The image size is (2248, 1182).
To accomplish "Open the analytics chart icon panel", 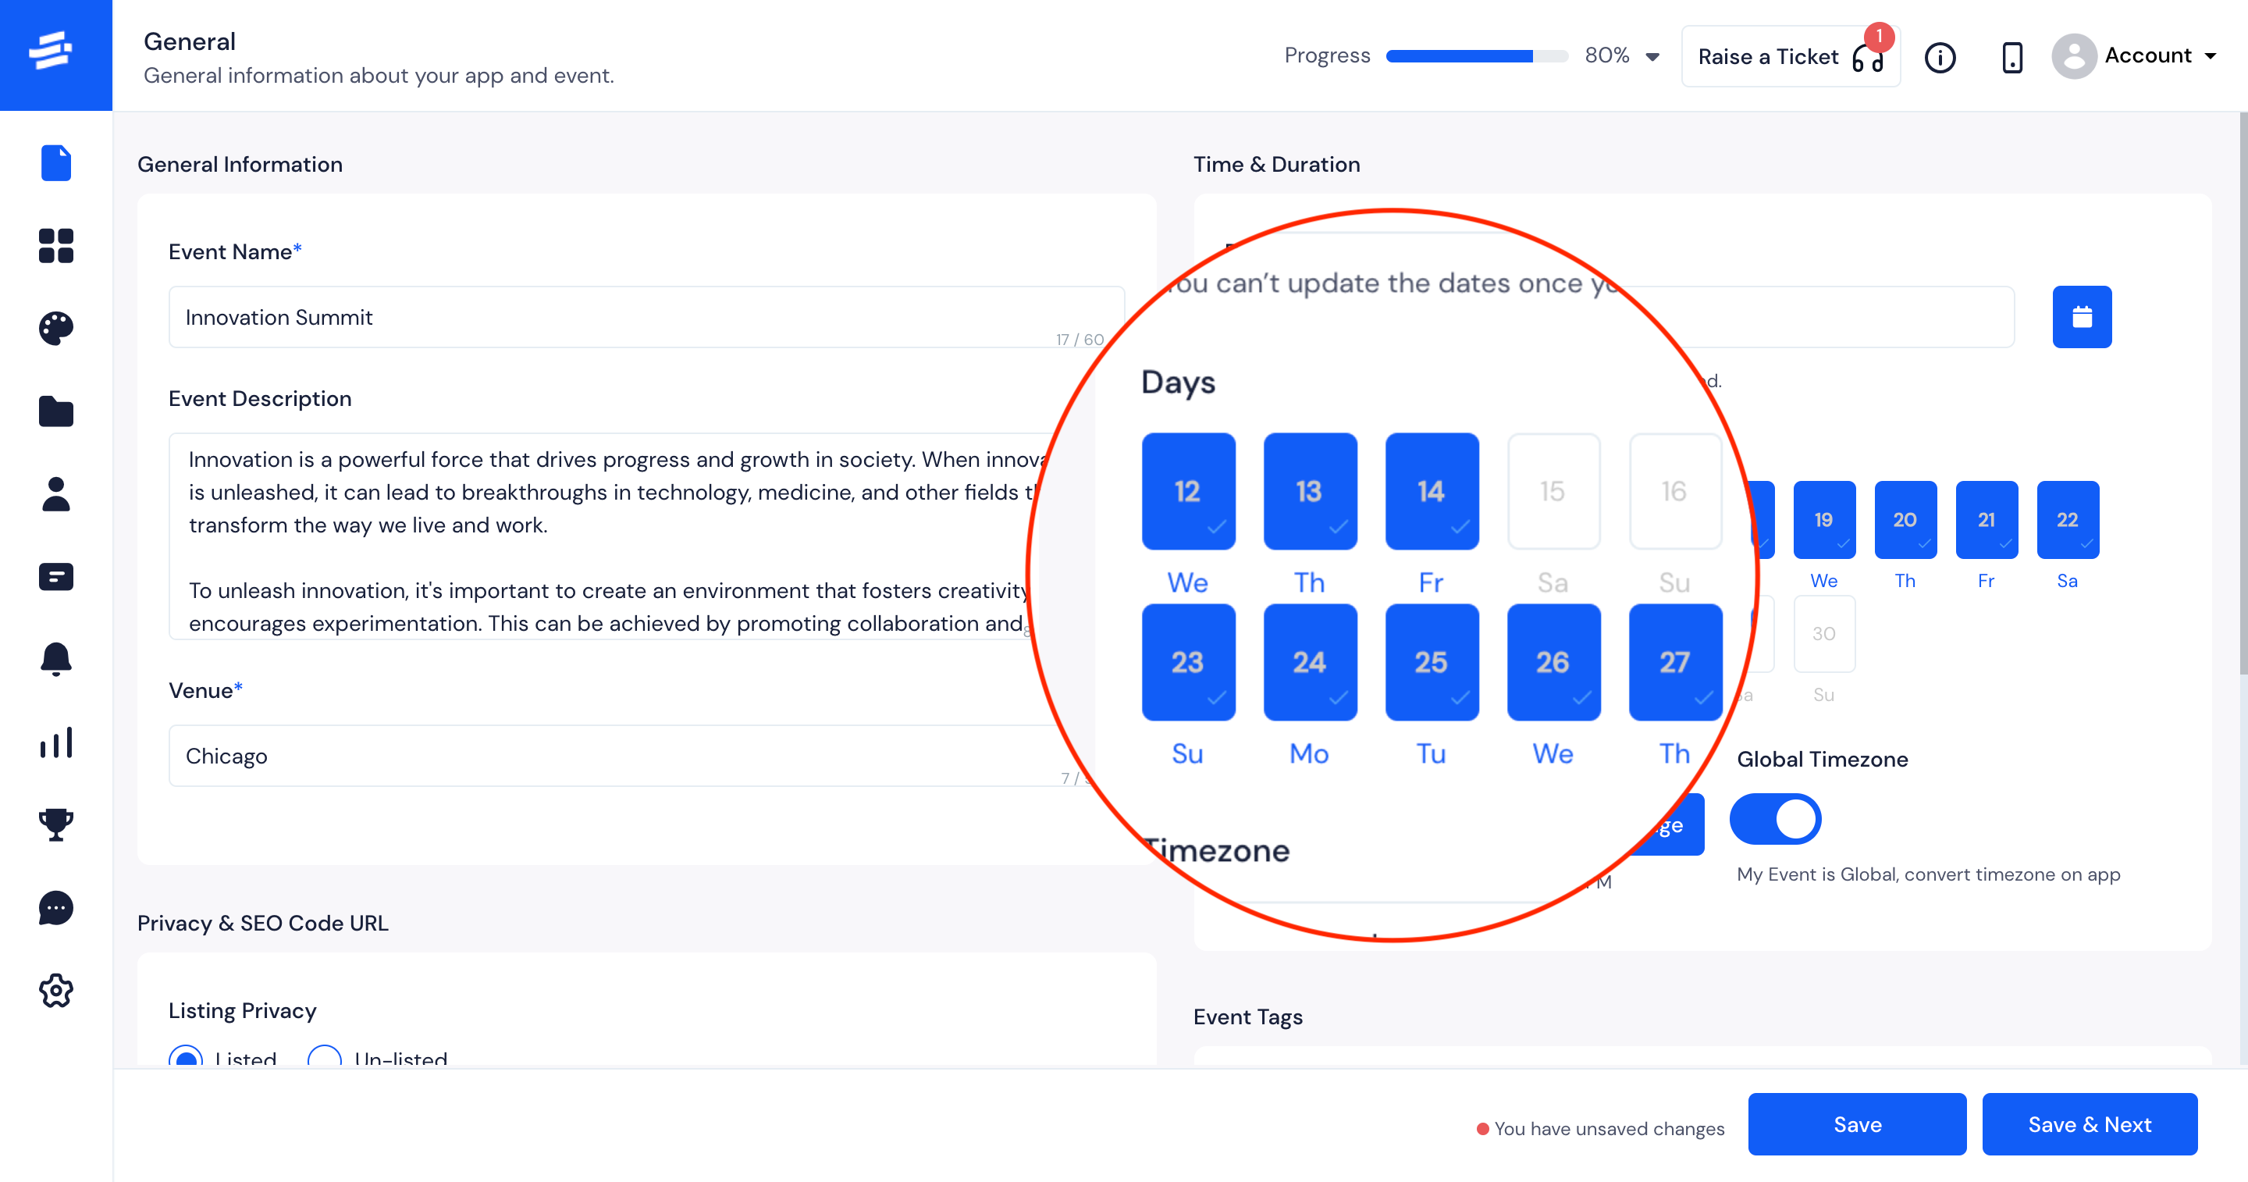I will click(55, 742).
